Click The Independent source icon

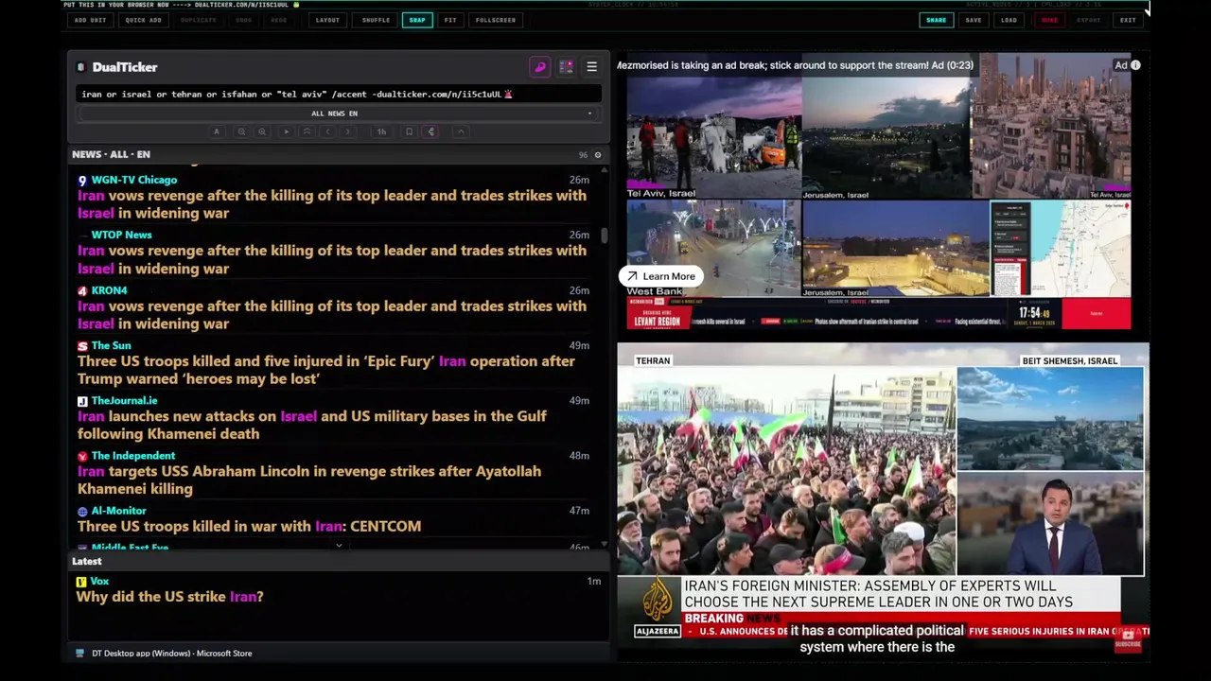(82, 456)
